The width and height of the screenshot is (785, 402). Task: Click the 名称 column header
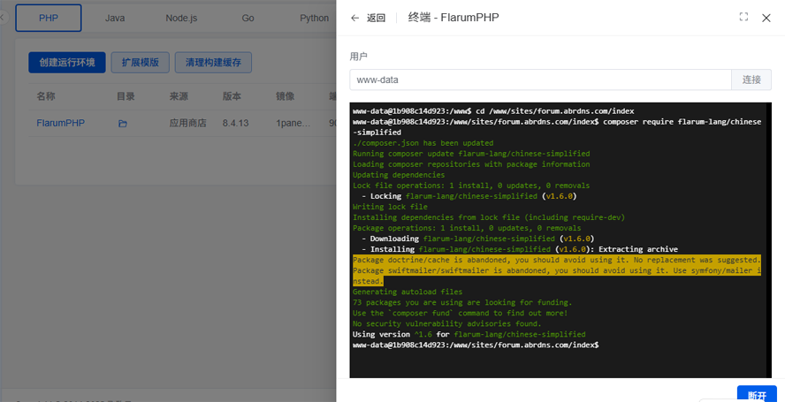coord(46,96)
